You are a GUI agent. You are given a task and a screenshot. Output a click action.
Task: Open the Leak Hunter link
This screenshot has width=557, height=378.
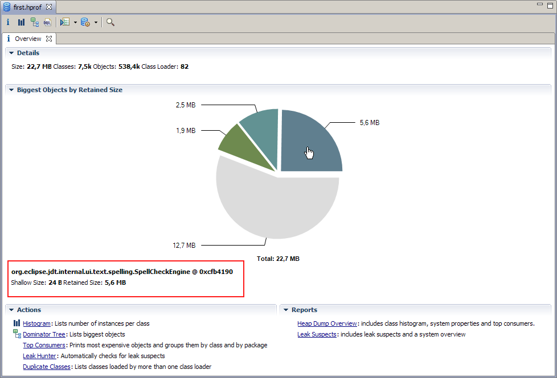point(39,356)
